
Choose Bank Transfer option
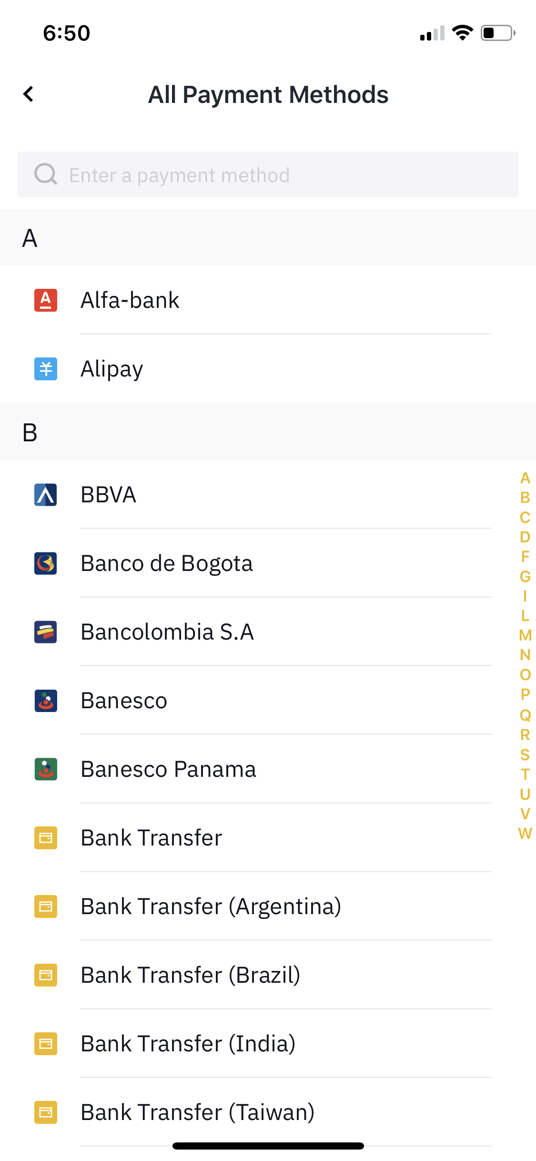[x=268, y=838]
